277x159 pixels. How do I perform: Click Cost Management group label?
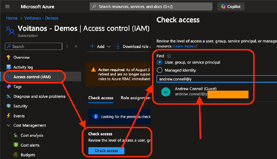tap(30, 125)
